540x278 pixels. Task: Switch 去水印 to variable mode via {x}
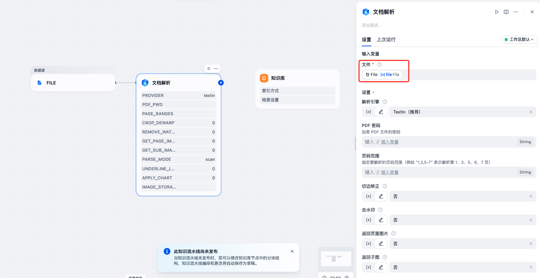[x=369, y=220]
